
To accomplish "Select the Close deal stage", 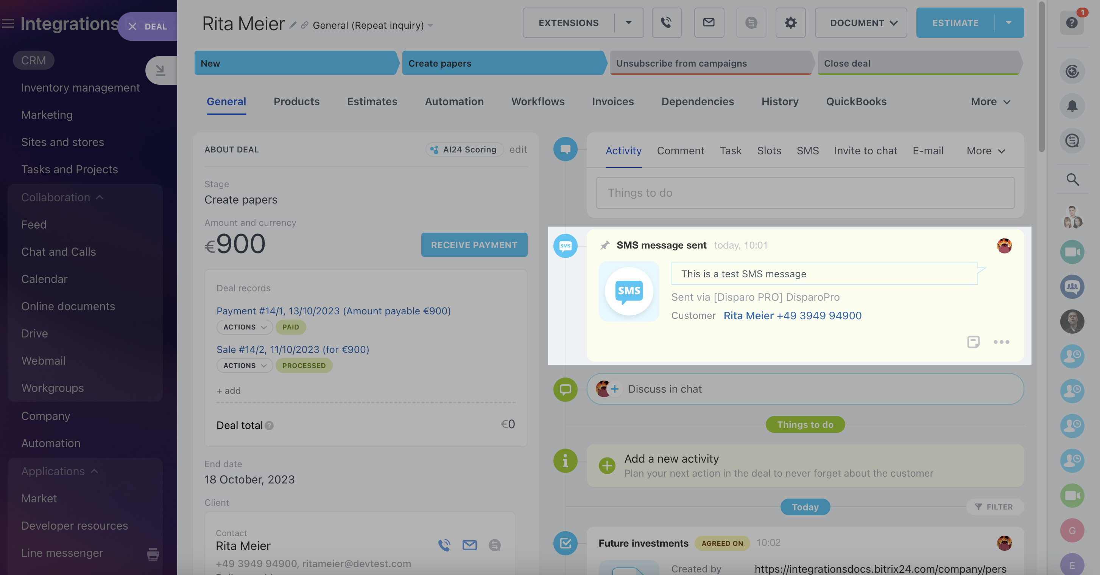I will point(918,63).
